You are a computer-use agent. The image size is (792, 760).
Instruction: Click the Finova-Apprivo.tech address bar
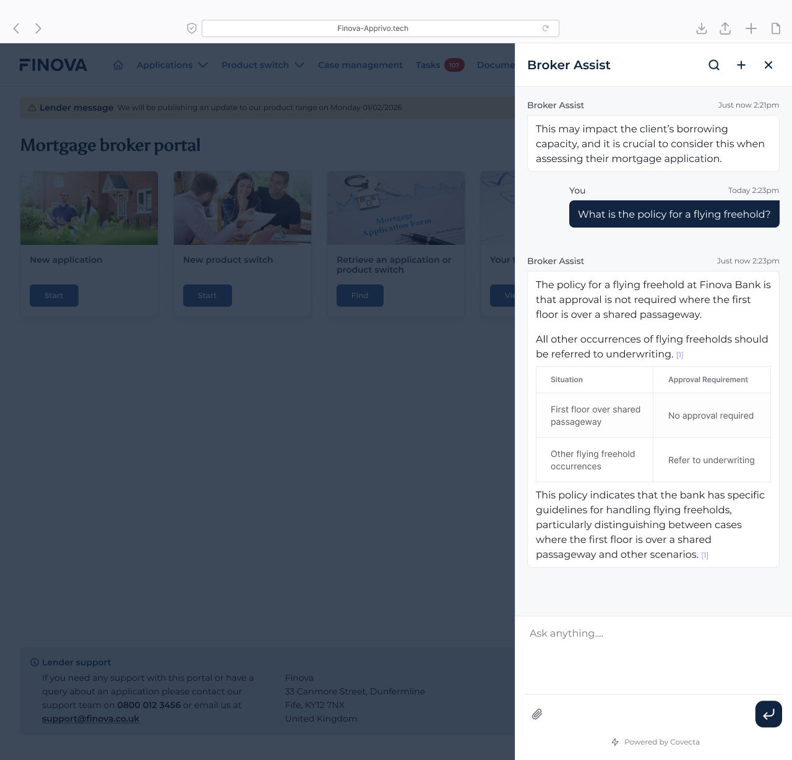click(381, 28)
